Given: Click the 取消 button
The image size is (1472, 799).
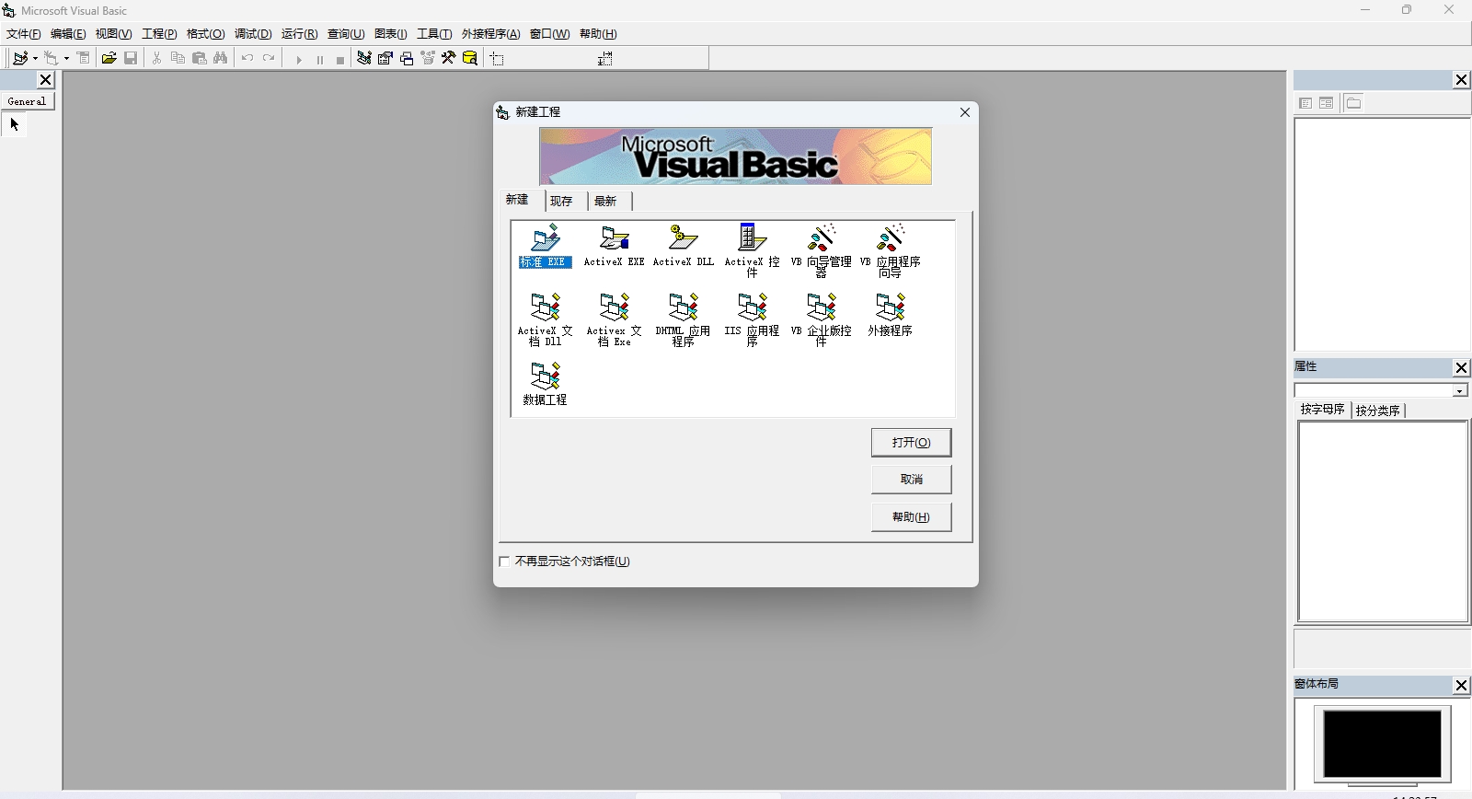Looking at the screenshot, I should pos(911,480).
